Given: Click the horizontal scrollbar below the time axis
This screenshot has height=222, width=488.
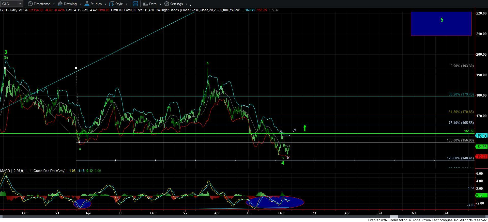Looking at the screenshot, I should 244,217.
